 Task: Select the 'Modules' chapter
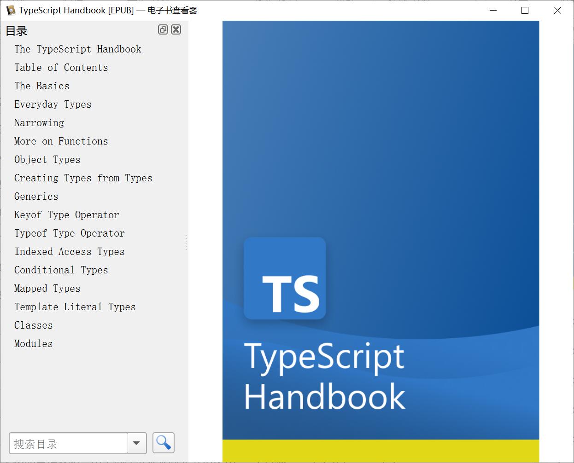coord(33,344)
